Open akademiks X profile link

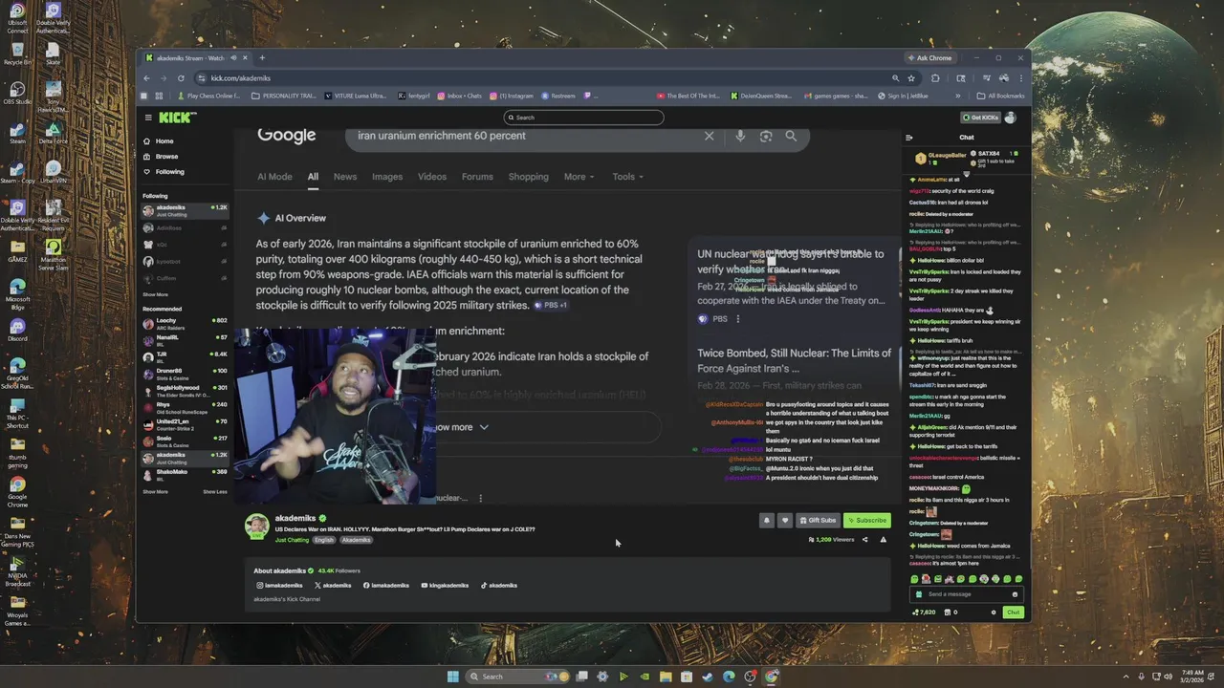coord(333,586)
